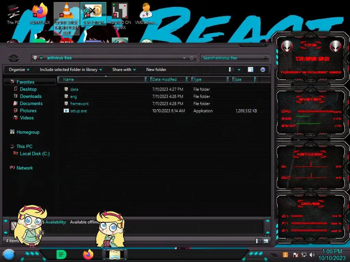
Task: Click the Java tray icon
Action: [x=285, y=254]
